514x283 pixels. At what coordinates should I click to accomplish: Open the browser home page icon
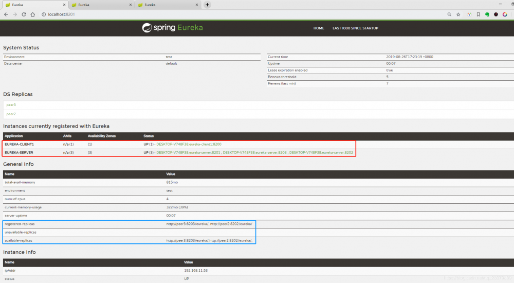pyautogui.click(x=33, y=14)
